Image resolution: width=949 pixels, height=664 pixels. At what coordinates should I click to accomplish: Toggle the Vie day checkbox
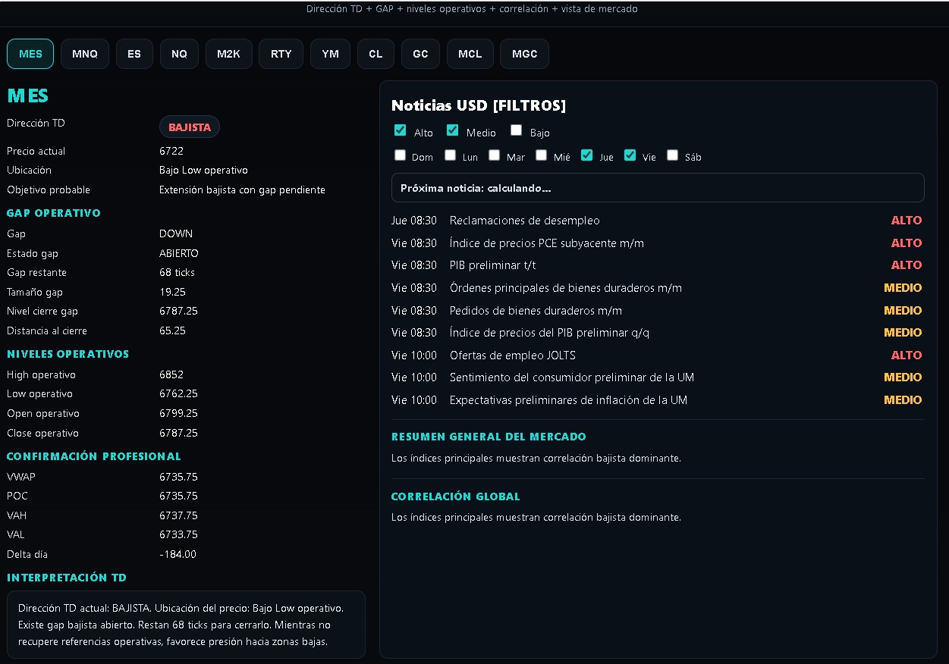630,155
